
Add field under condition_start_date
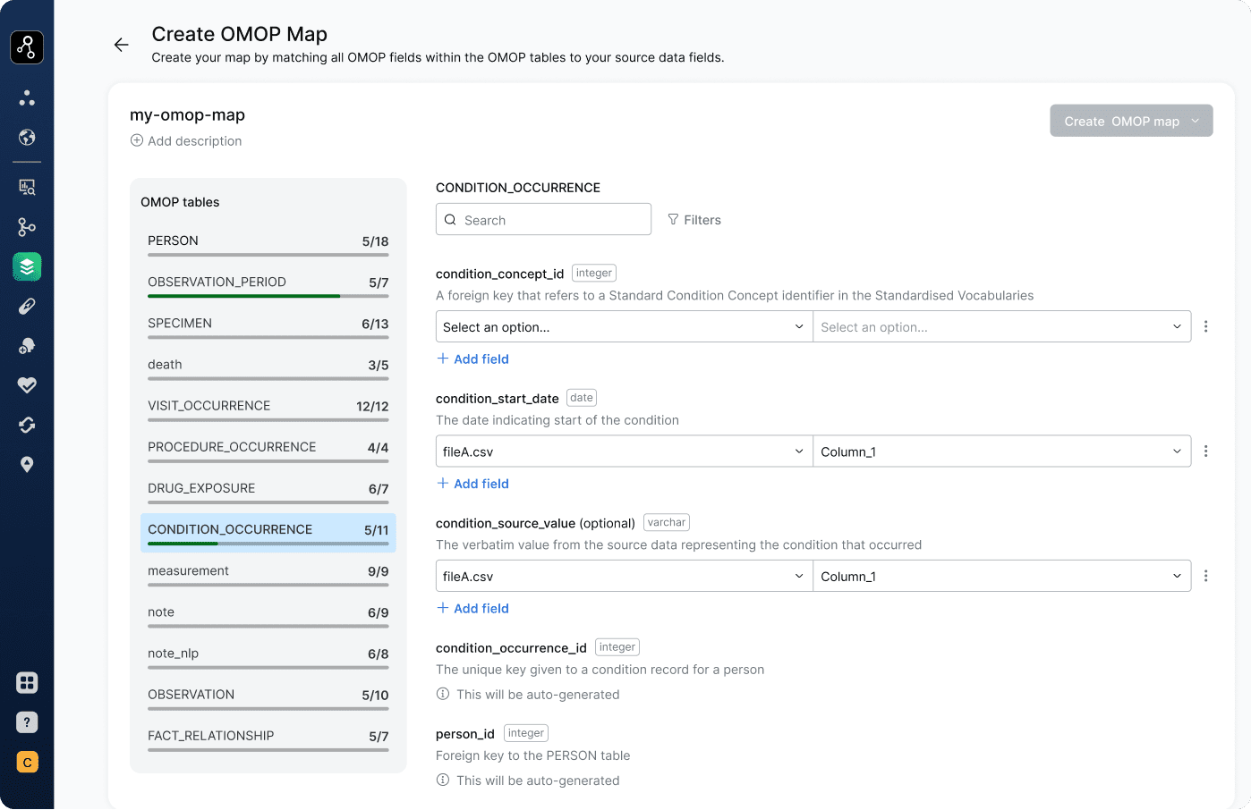[x=472, y=484]
